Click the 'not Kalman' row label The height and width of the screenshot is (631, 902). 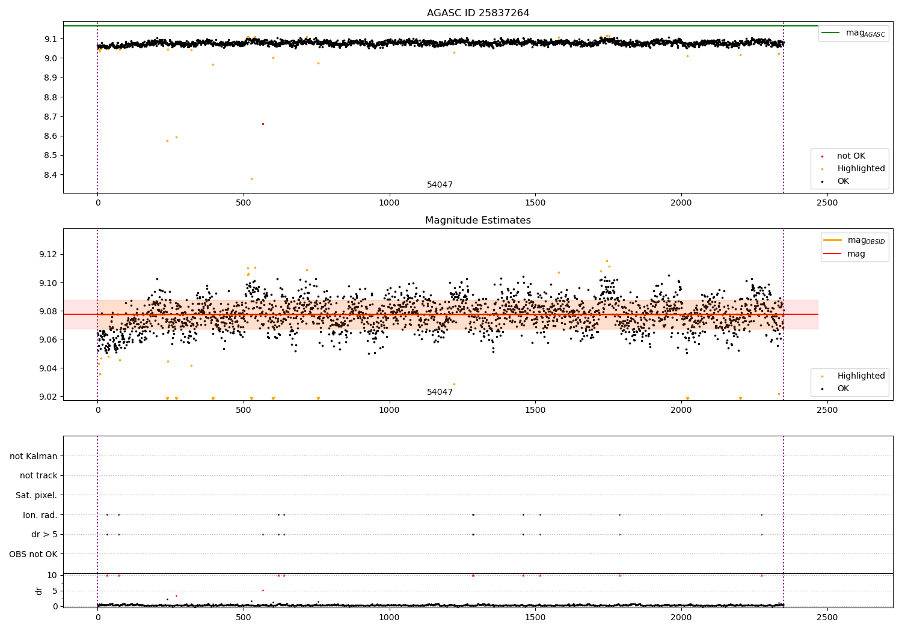coord(34,456)
